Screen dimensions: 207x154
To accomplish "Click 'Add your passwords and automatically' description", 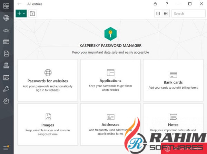I will (48, 88).
